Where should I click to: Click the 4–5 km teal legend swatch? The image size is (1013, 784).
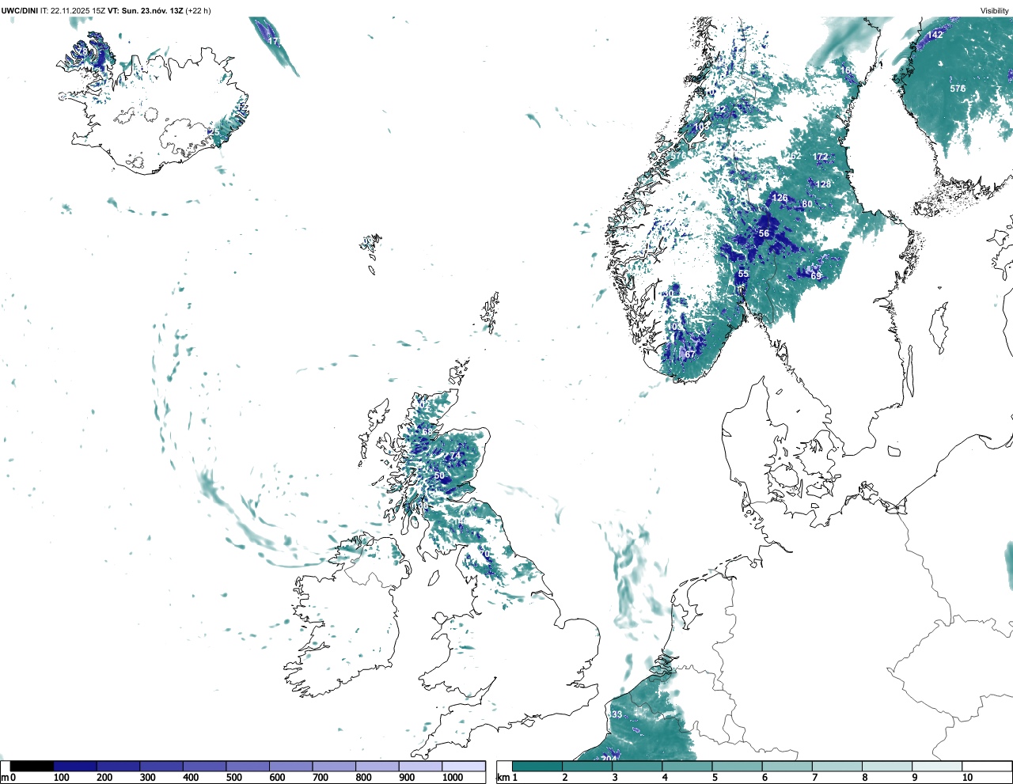[x=687, y=766]
